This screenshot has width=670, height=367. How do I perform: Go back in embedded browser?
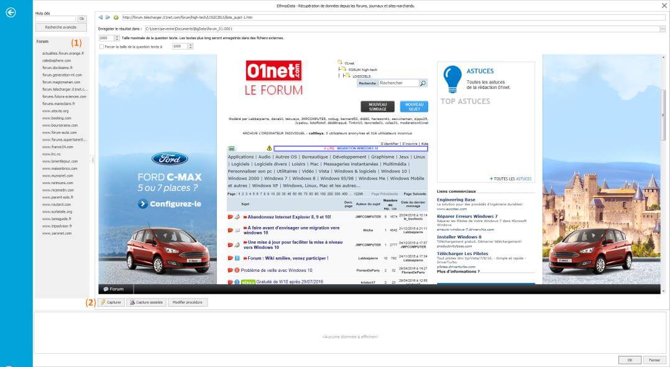coord(101,17)
